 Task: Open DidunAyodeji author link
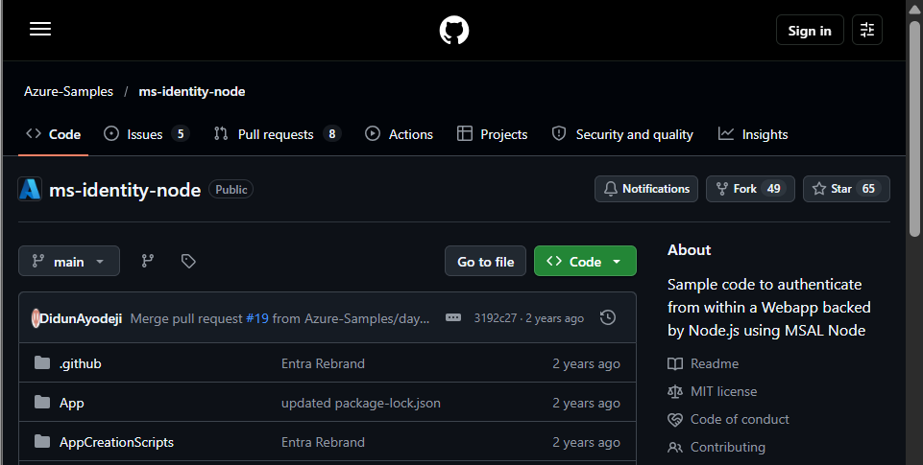81,318
